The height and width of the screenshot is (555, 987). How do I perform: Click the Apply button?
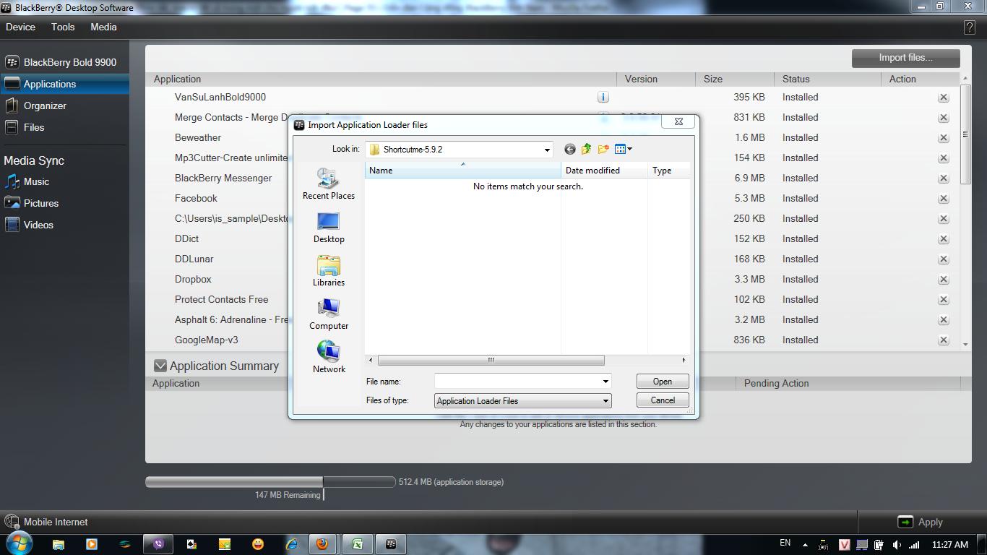921,522
